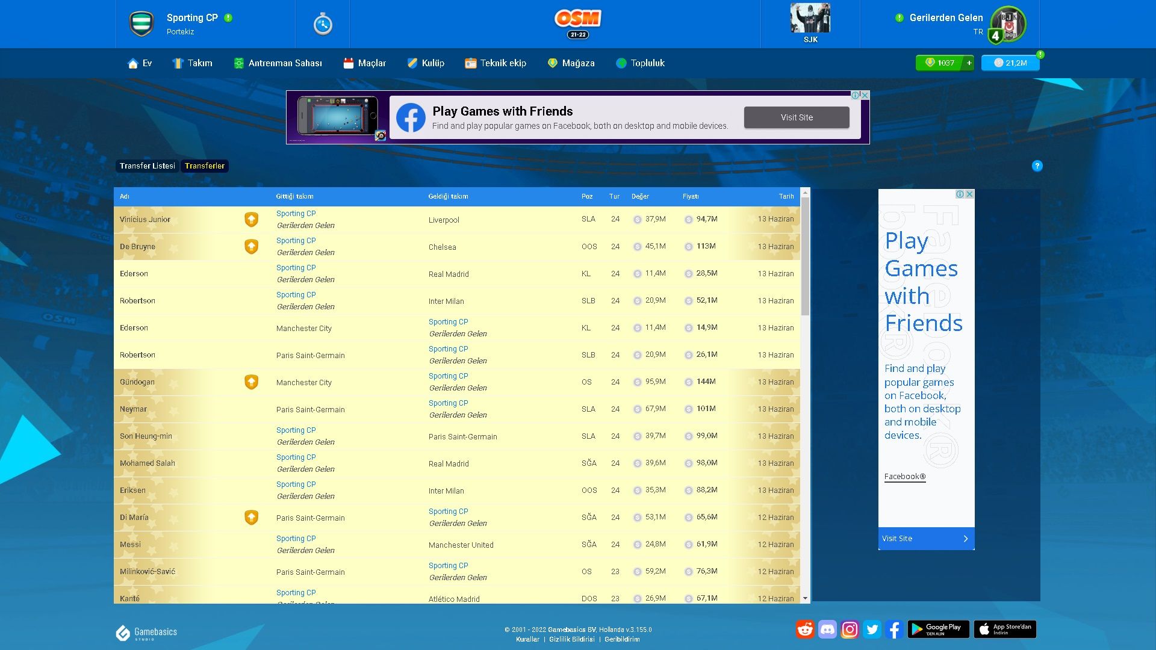Viewport: 1156px width, 650px height.
Task: Open Sporting CP link in Vinicius Junior row
Action: point(296,214)
